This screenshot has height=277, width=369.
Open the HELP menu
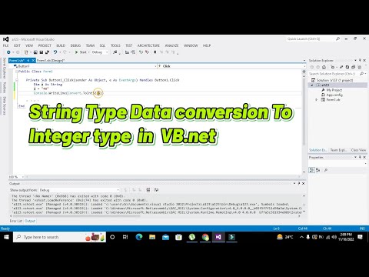tap(207, 45)
